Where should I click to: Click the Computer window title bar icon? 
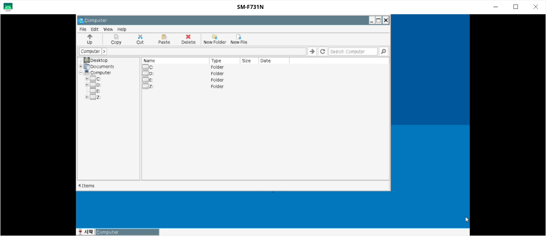click(81, 20)
